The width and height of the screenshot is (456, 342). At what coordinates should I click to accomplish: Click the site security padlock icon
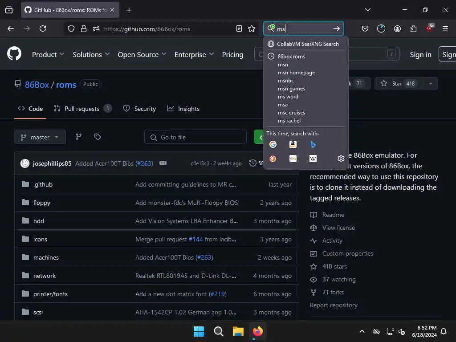coord(83,28)
